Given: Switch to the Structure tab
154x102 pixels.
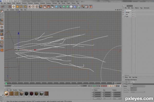Looking at the screenshot, I should [x=130, y=6].
